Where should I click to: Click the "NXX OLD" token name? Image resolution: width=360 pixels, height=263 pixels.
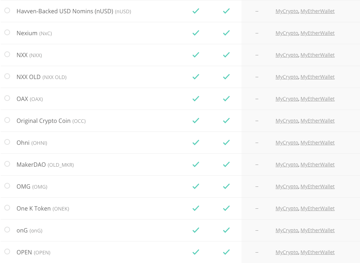click(28, 77)
